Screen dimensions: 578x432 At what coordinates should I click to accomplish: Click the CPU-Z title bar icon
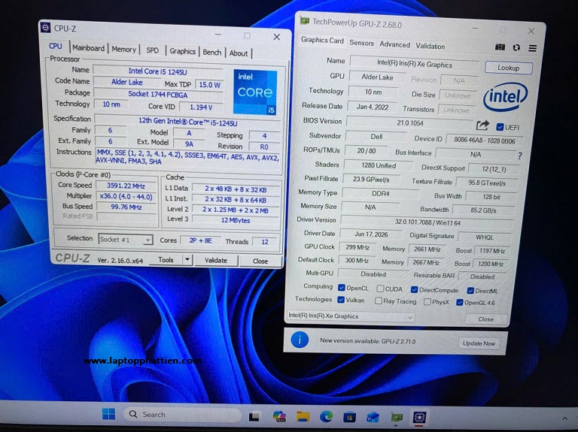[46, 28]
